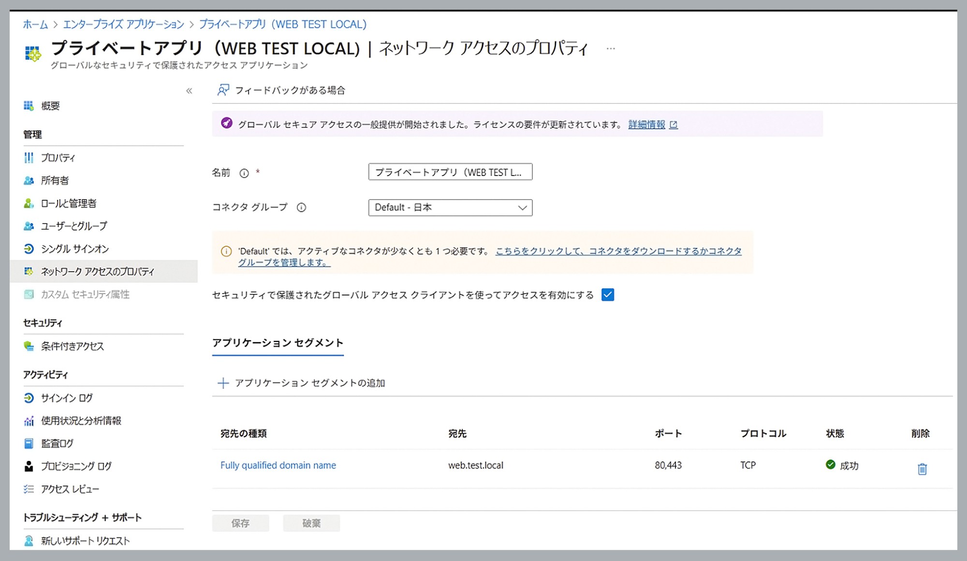Uncheck the グローバル アクセス クライアント checkbox
The height and width of the screenshot is (561, 967).
click(607, 295)
